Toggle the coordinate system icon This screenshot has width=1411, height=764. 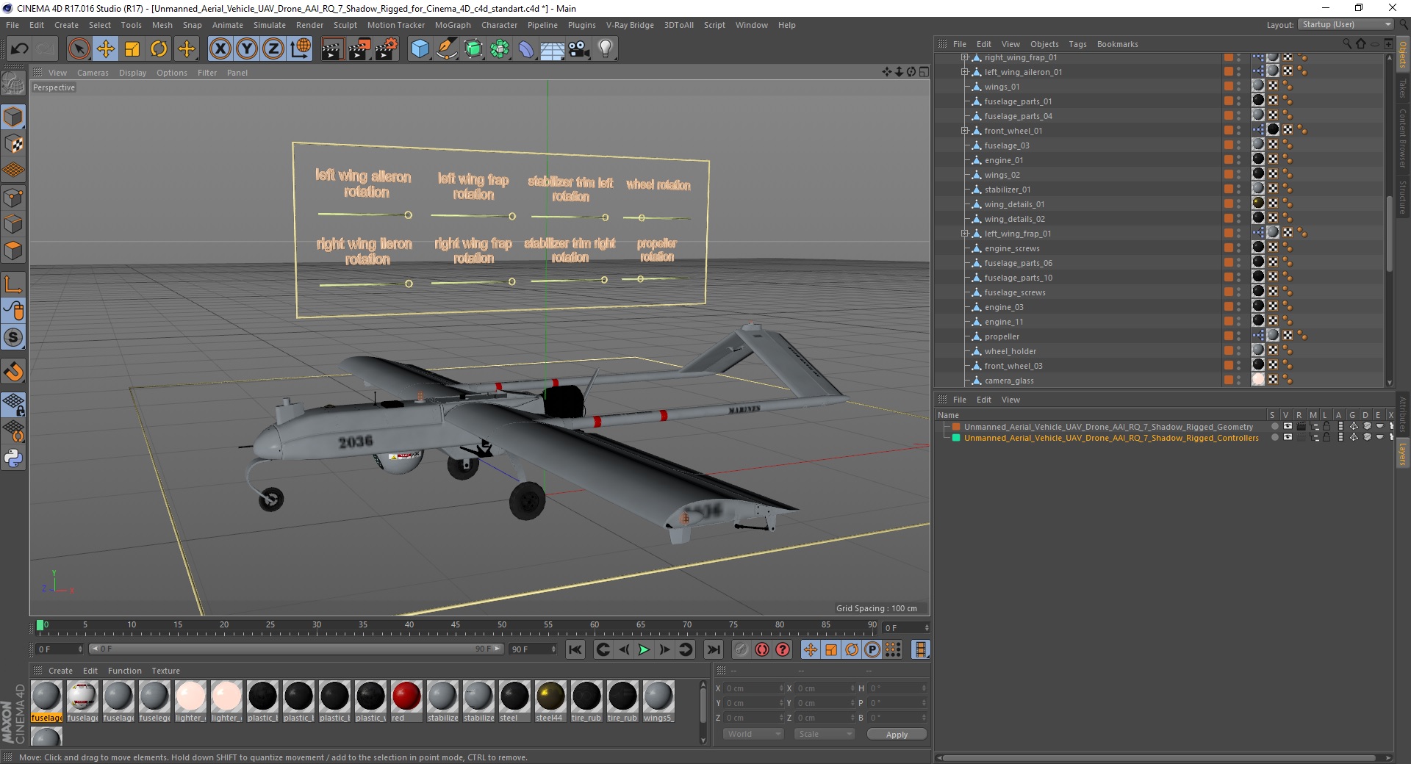[301, 49]
